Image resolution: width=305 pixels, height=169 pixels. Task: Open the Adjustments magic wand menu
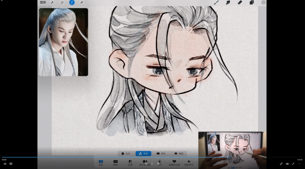coord(62,3)
